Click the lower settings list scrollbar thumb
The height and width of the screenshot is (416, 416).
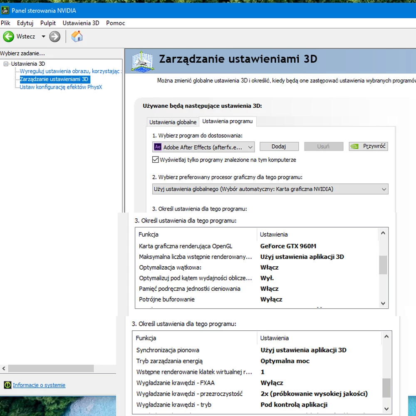point(386,388)
